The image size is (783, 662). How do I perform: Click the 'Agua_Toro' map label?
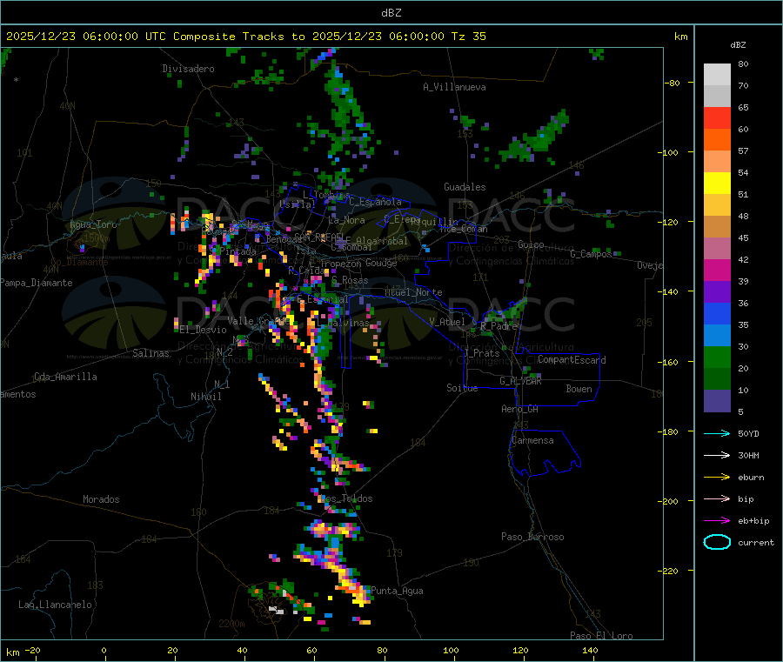coord(93,224)
